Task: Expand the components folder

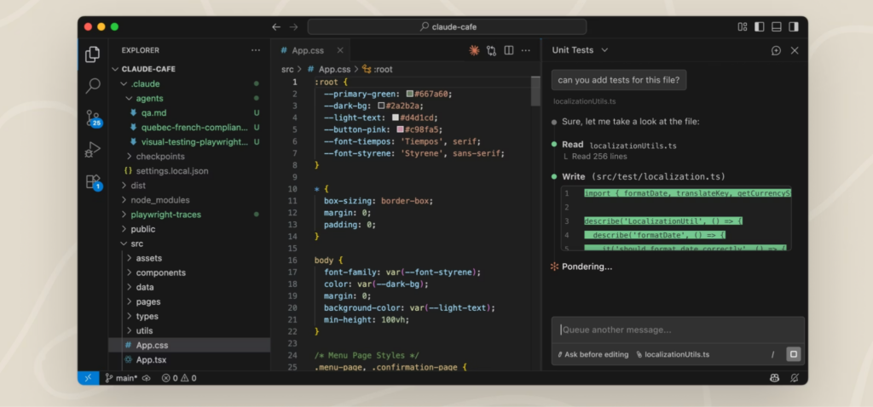Action: tap(160, 272)
